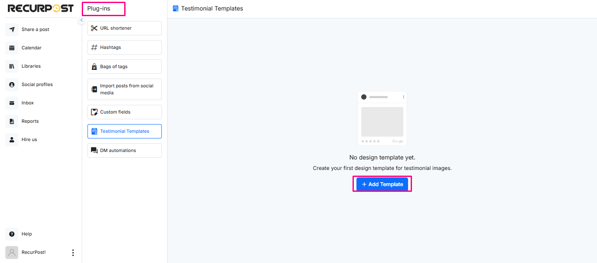Open the Hashtags plug-in
597x263 pixels.
click(x=125, y=47)
